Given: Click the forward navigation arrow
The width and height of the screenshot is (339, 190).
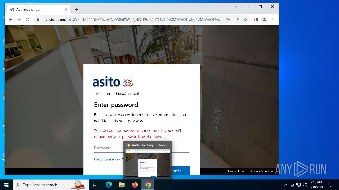Looking at the screenshot, I should click(19, 20).
